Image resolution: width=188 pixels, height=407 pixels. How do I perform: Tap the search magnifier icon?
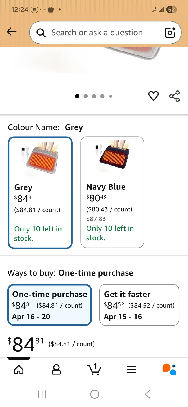coord(41,33)
